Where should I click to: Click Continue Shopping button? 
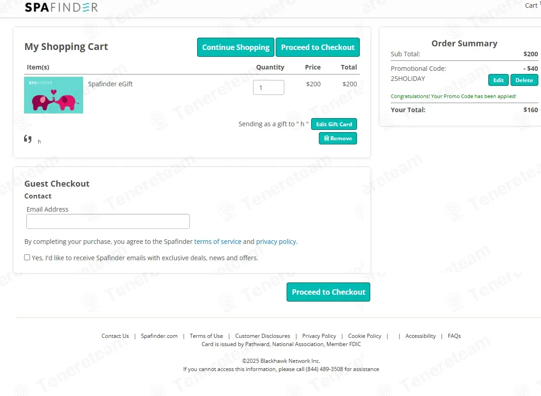tap(236, 47)
